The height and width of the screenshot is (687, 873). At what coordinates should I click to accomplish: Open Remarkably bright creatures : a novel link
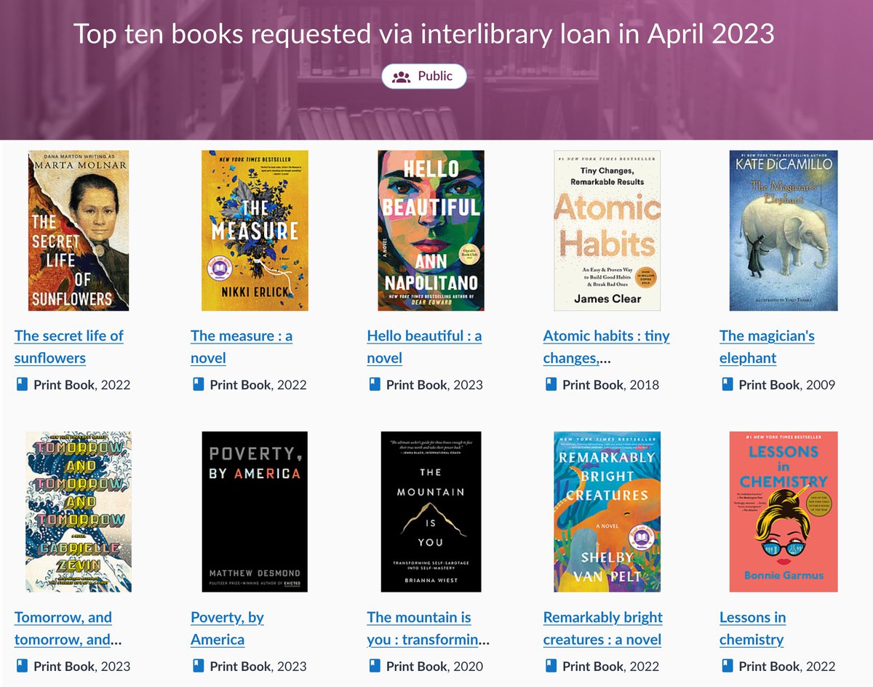pyautogui.click(x=603, y=628)
